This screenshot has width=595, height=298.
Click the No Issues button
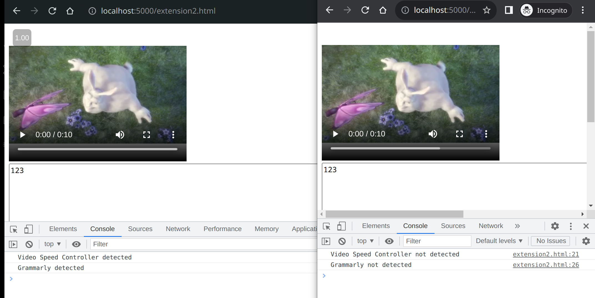(x=551, y=241)
